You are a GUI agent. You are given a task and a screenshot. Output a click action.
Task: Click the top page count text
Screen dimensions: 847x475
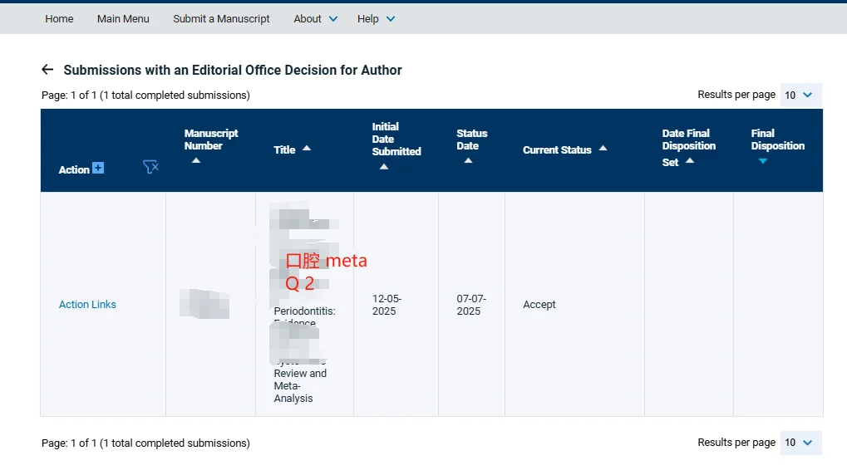(x=145, y=95)
